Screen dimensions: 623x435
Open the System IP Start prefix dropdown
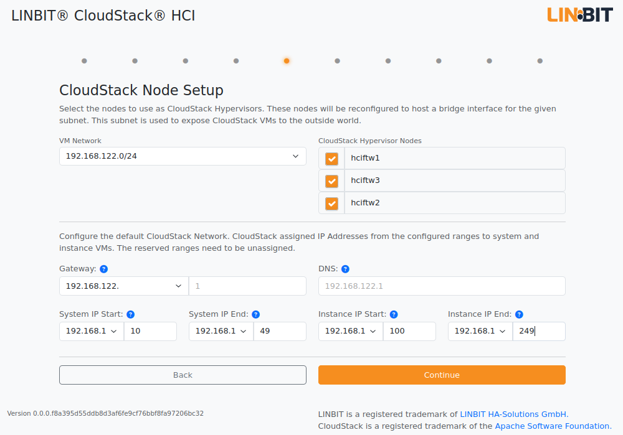92,332
